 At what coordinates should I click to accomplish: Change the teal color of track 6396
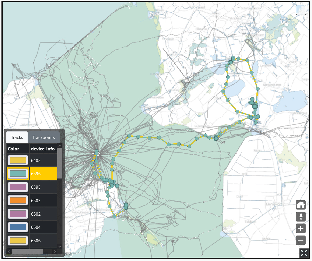(18, 174)
